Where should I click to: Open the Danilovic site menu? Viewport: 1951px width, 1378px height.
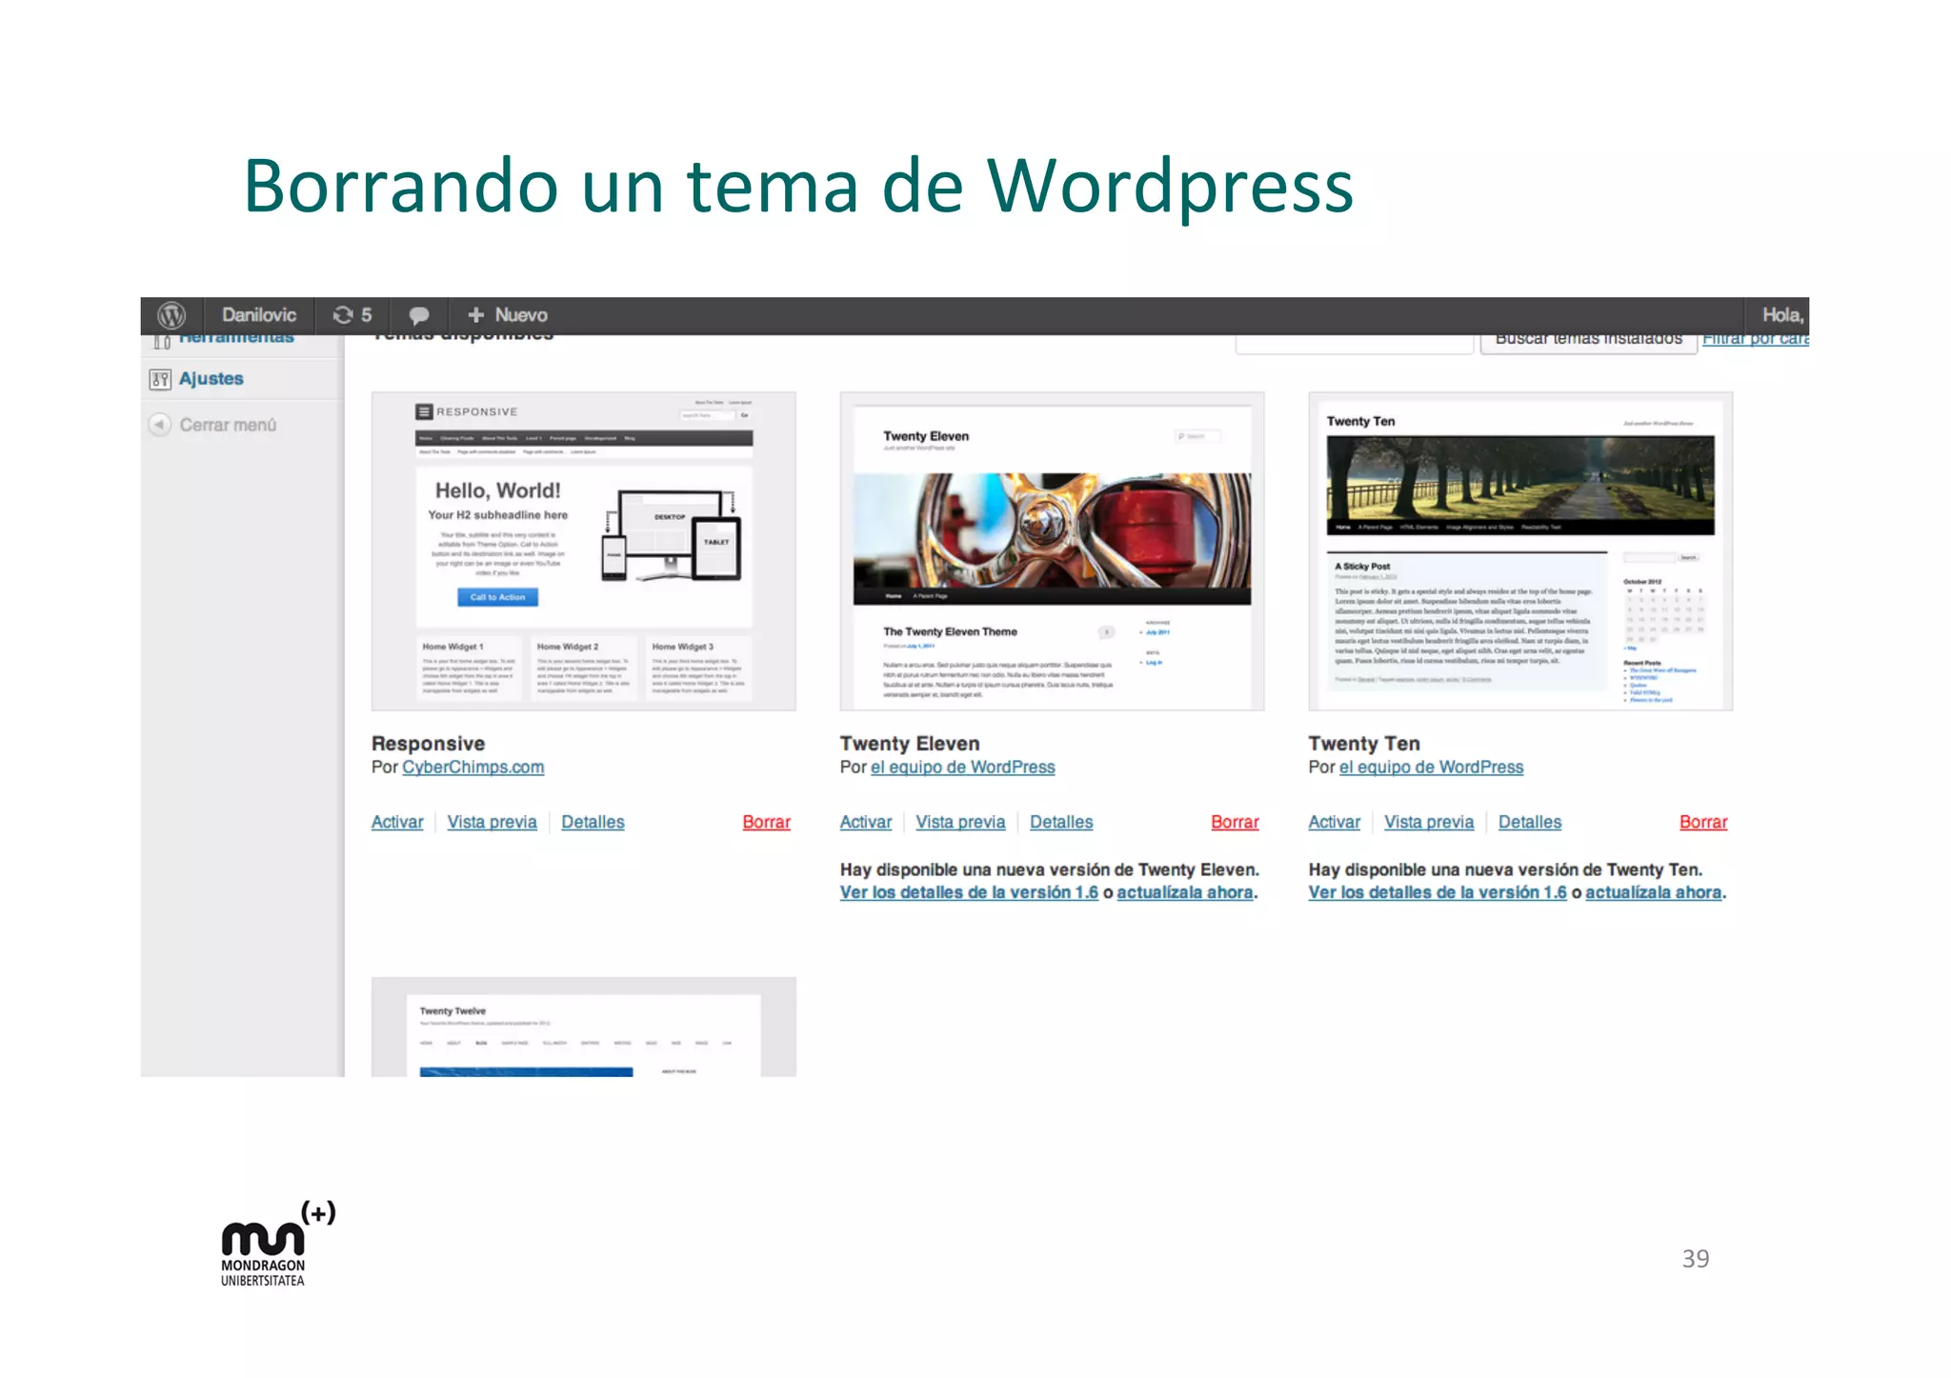(x=259, y=315)
